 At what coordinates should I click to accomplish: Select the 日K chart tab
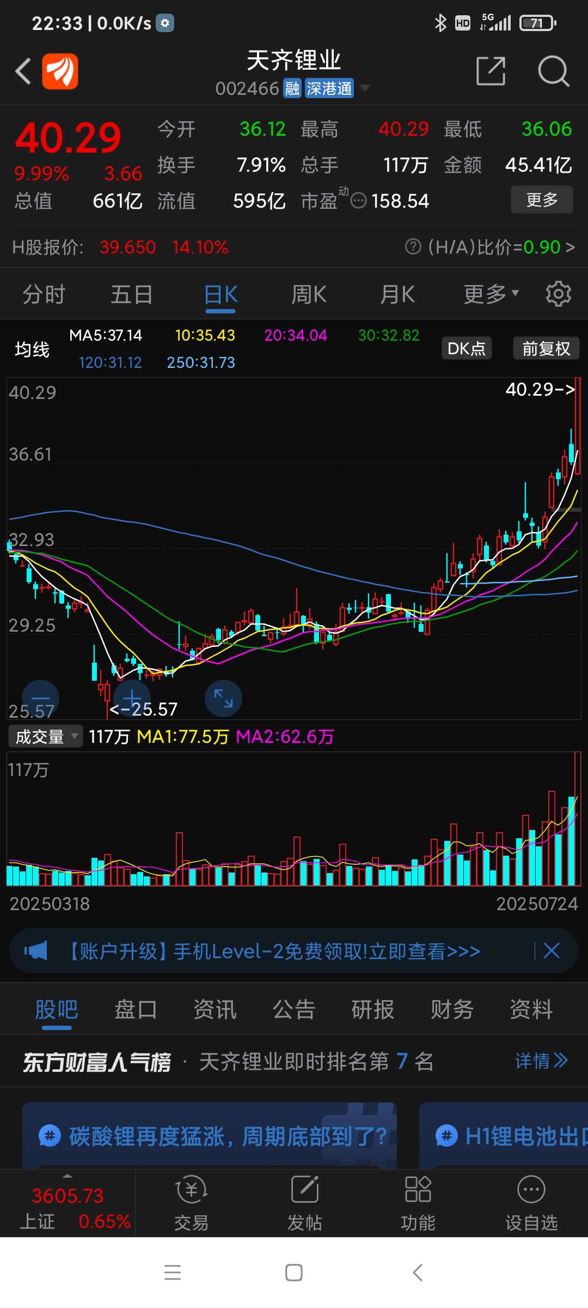coord(220,295)
